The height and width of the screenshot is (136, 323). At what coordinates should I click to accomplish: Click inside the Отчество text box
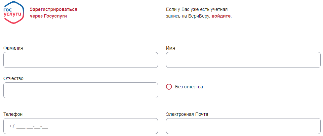pyautogui.click(x=81, y=90)
